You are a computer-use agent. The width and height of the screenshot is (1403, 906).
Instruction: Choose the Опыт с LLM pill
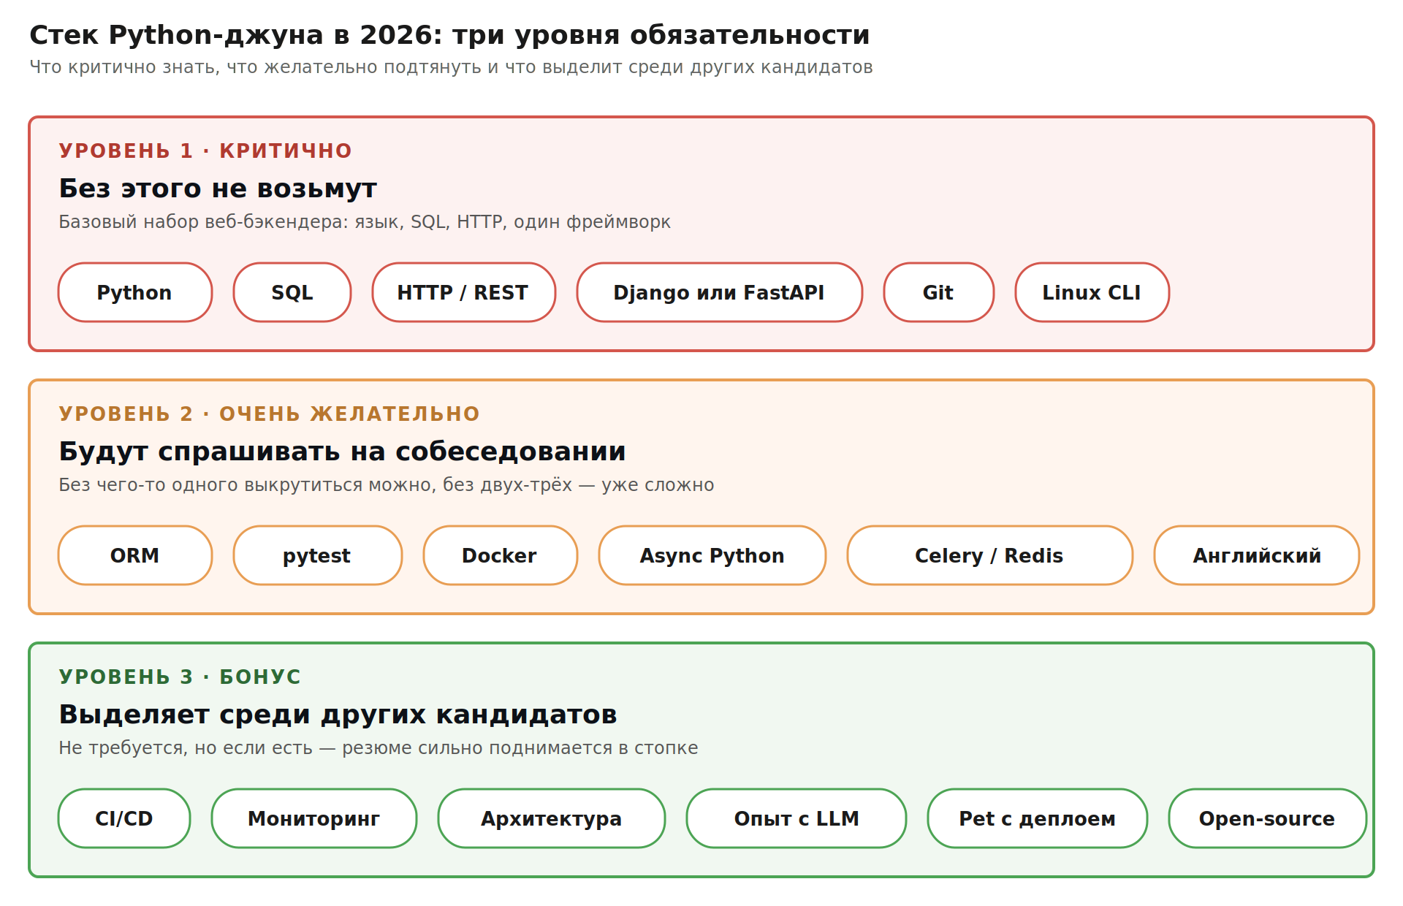[796, 818]
